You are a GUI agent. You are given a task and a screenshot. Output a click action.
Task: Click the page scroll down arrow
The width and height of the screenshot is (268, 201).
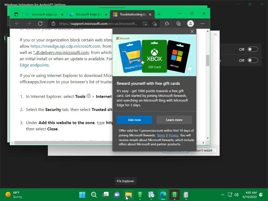[x=208, y=138]
